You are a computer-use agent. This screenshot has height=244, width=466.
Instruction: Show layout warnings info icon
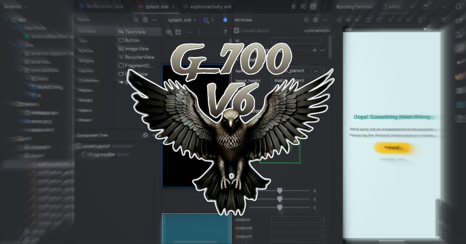click(225, 20)
